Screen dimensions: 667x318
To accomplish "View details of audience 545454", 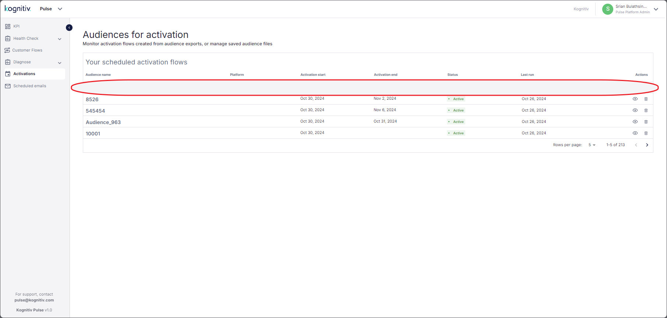I will tap(635, 110).
